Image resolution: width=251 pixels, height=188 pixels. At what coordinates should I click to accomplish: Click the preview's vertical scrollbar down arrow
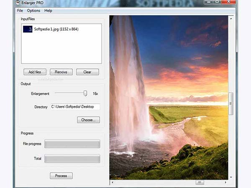pos(231,177)
